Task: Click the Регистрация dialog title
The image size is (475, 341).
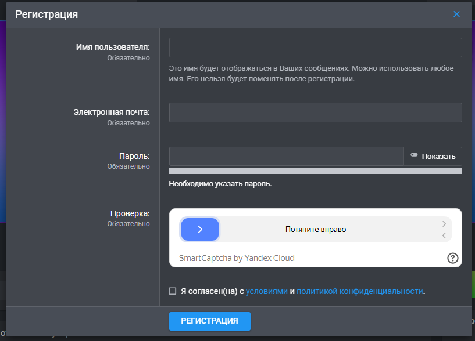Action: coord(47,14)
